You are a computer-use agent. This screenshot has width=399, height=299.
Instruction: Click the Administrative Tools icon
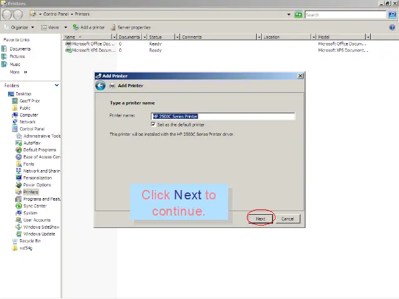click(x=19, y=136)
